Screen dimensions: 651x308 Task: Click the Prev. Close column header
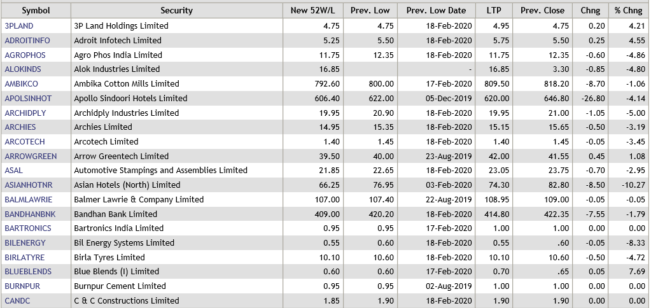pos(538,11)
